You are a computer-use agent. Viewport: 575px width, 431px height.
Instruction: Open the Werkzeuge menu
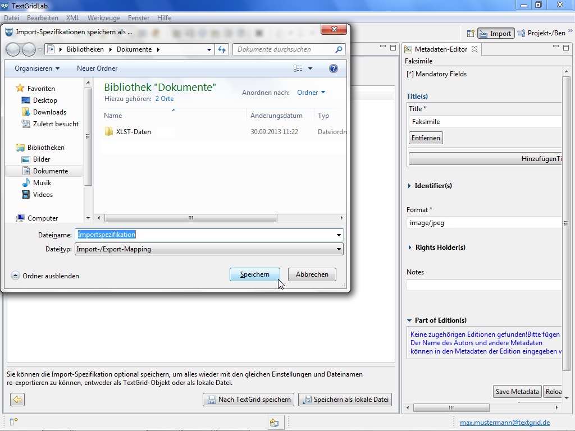[103, 18]
